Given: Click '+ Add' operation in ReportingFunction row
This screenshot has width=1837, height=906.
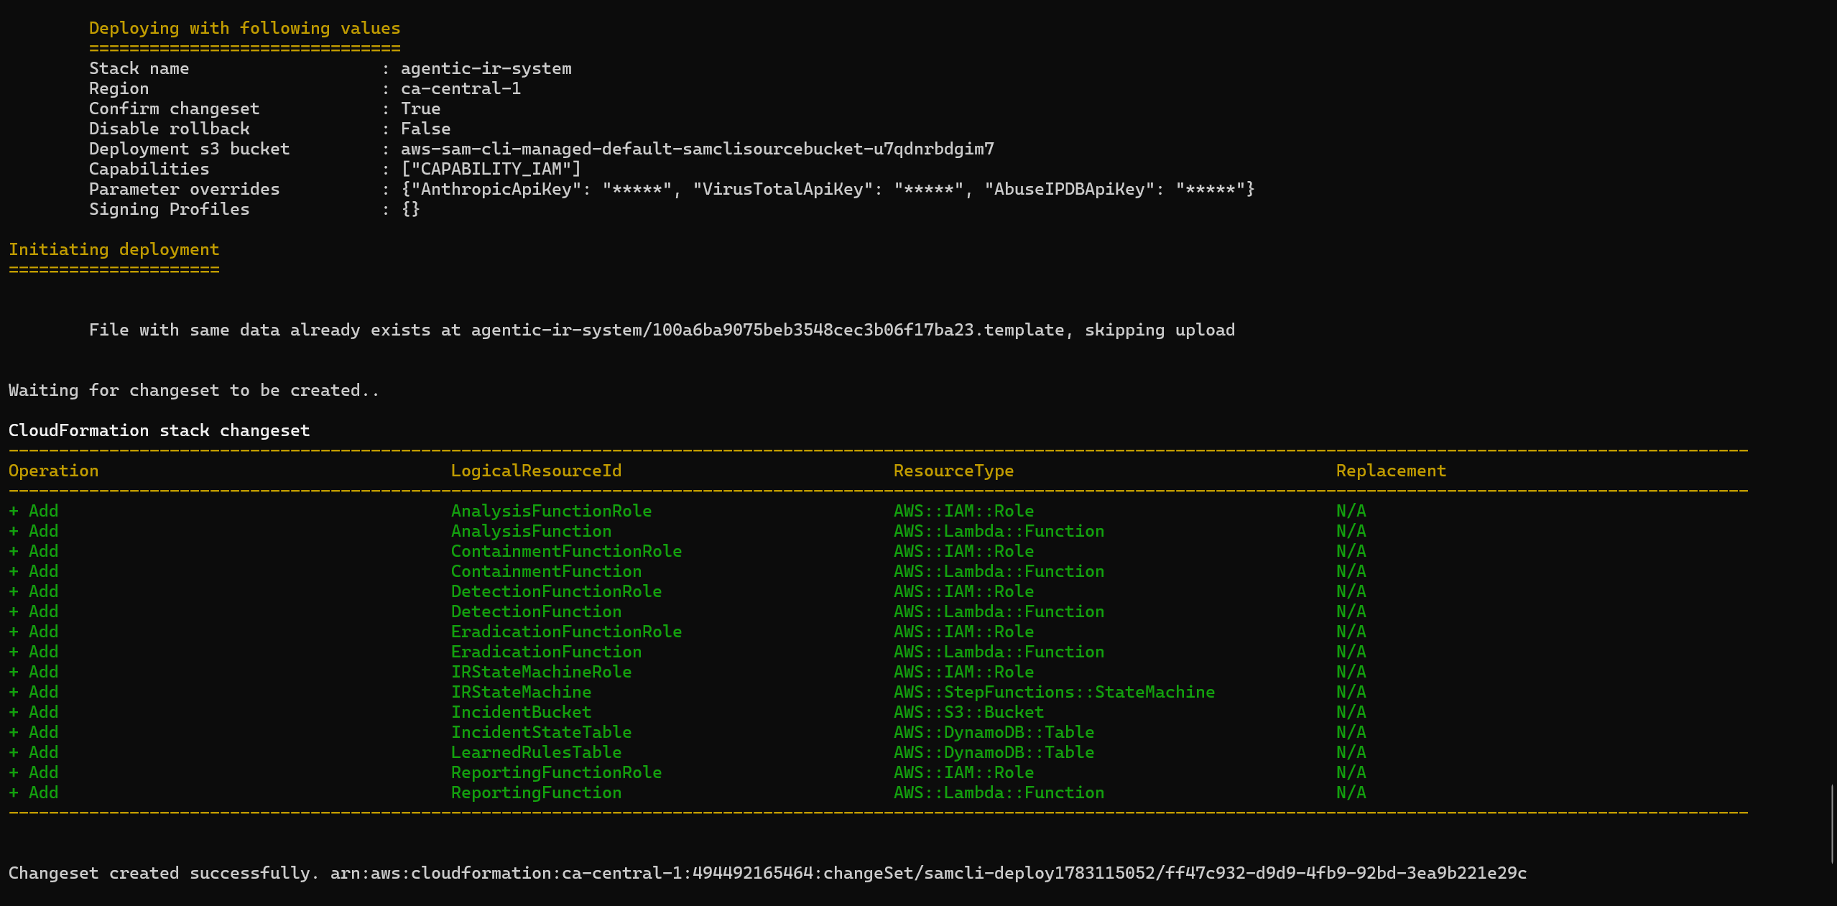Looking at the screenshot, I should 33,792.
